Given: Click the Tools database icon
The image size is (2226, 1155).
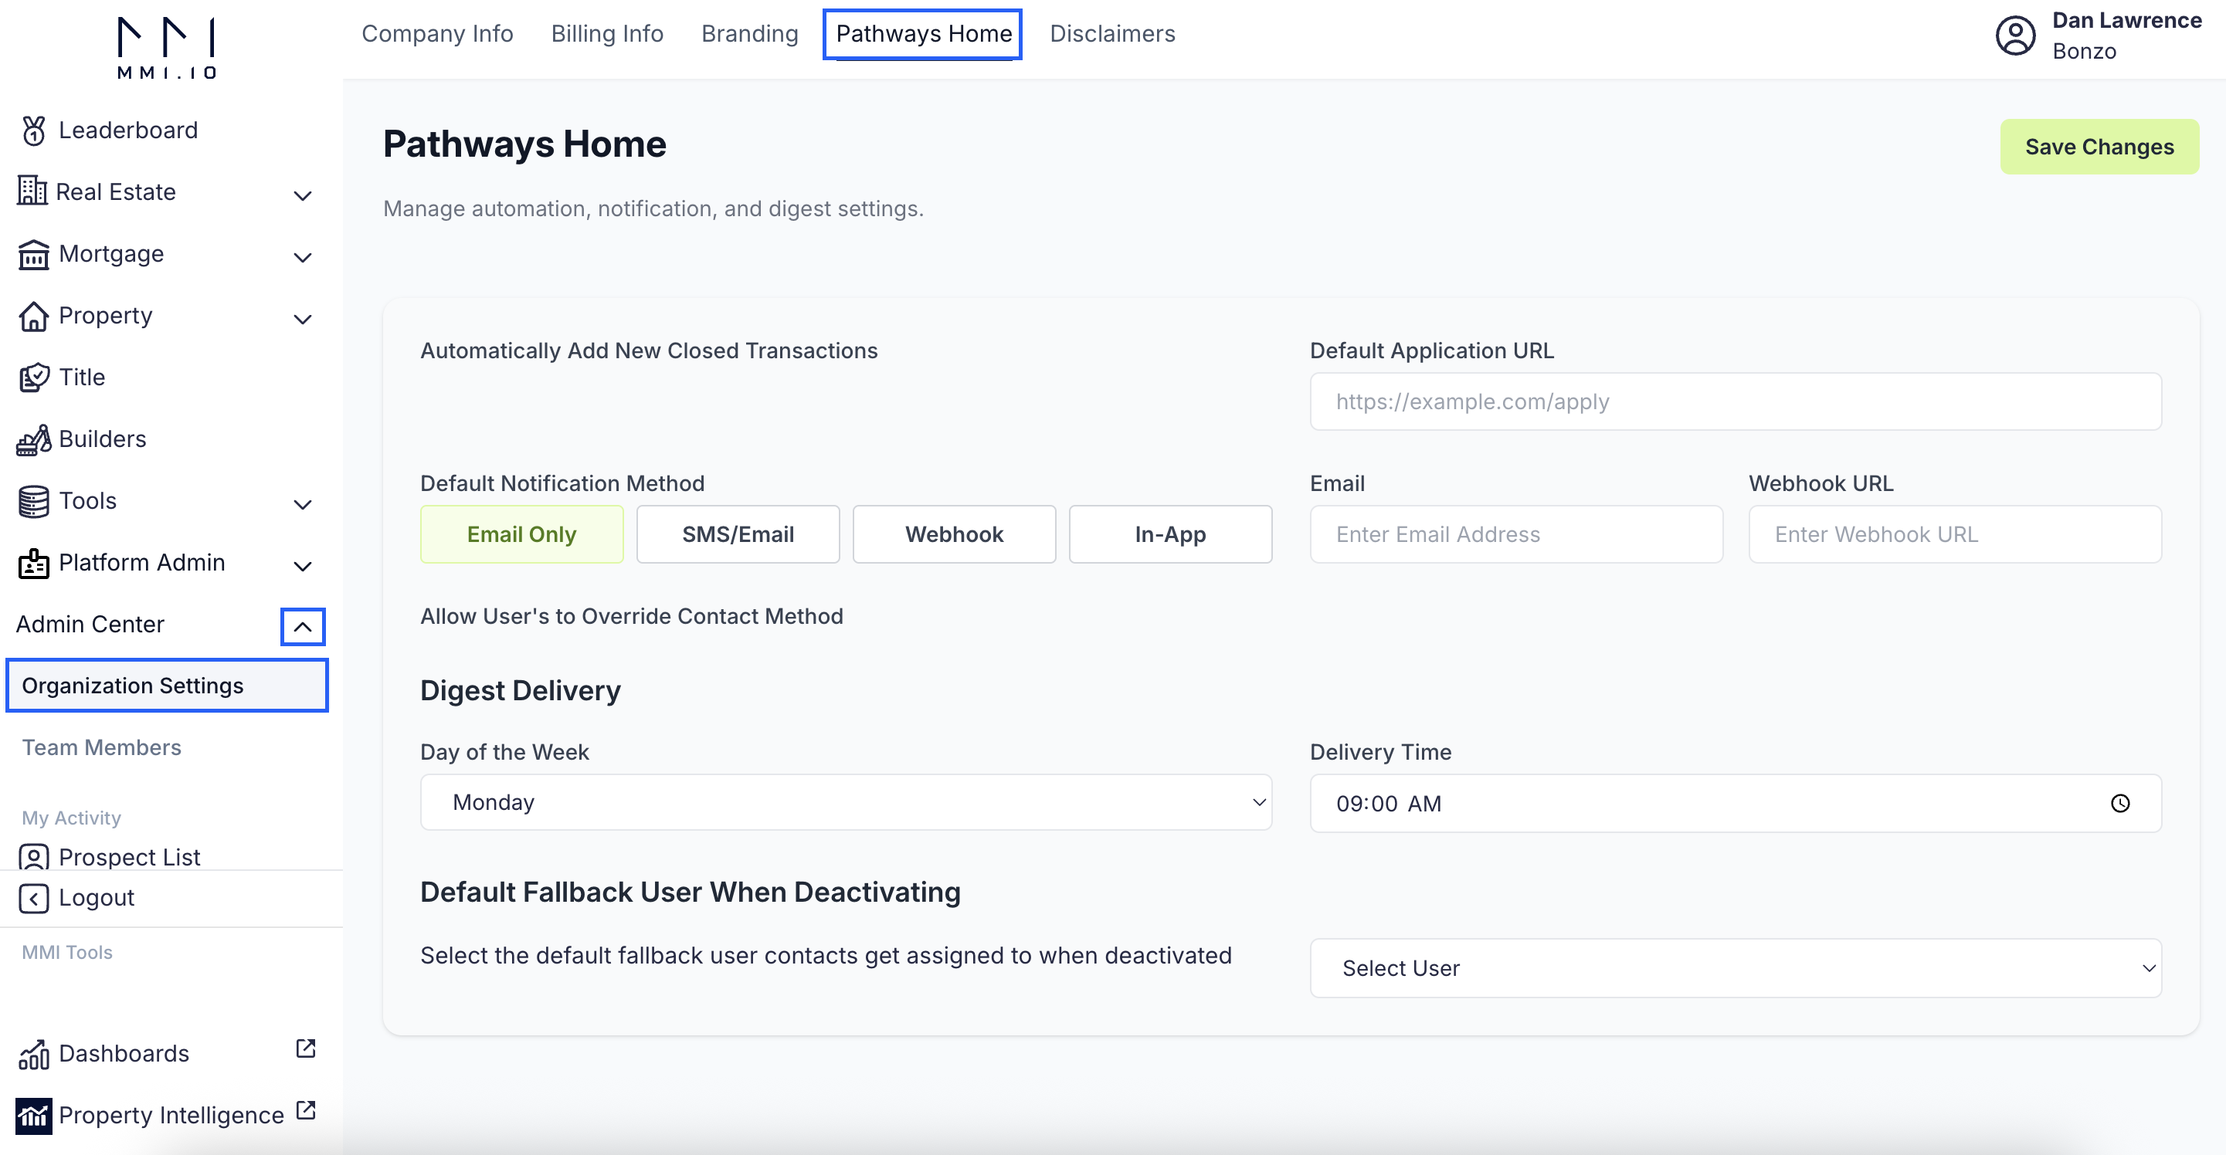Looking at the screenshot, I should pyautogui.click(x=34, y=501).
